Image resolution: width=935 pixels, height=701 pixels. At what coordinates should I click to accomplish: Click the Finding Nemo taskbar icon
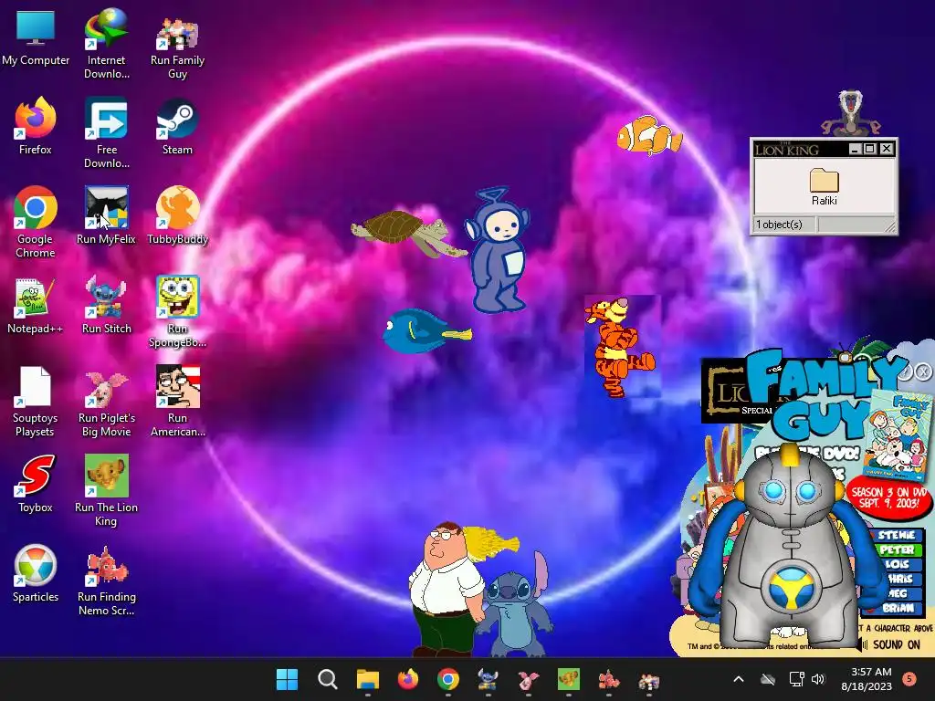609,679
